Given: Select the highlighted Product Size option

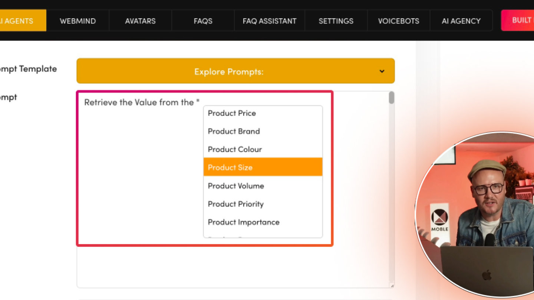Looking at the screenshot, I should [230, 167].
